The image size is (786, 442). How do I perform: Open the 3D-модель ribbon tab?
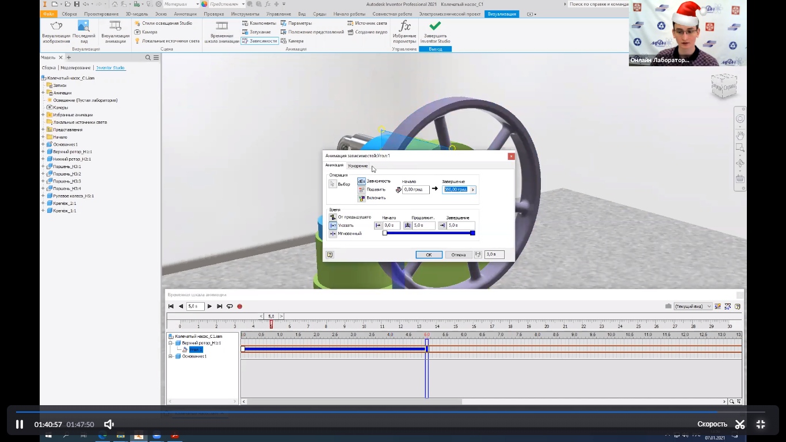(x=137, y=14)
